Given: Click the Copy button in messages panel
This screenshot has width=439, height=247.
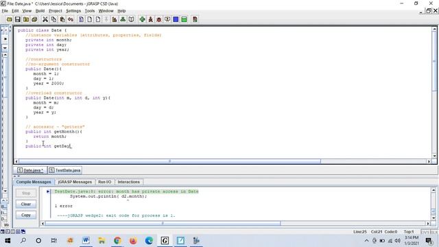Looking at the screenshot, I should 26,215.
